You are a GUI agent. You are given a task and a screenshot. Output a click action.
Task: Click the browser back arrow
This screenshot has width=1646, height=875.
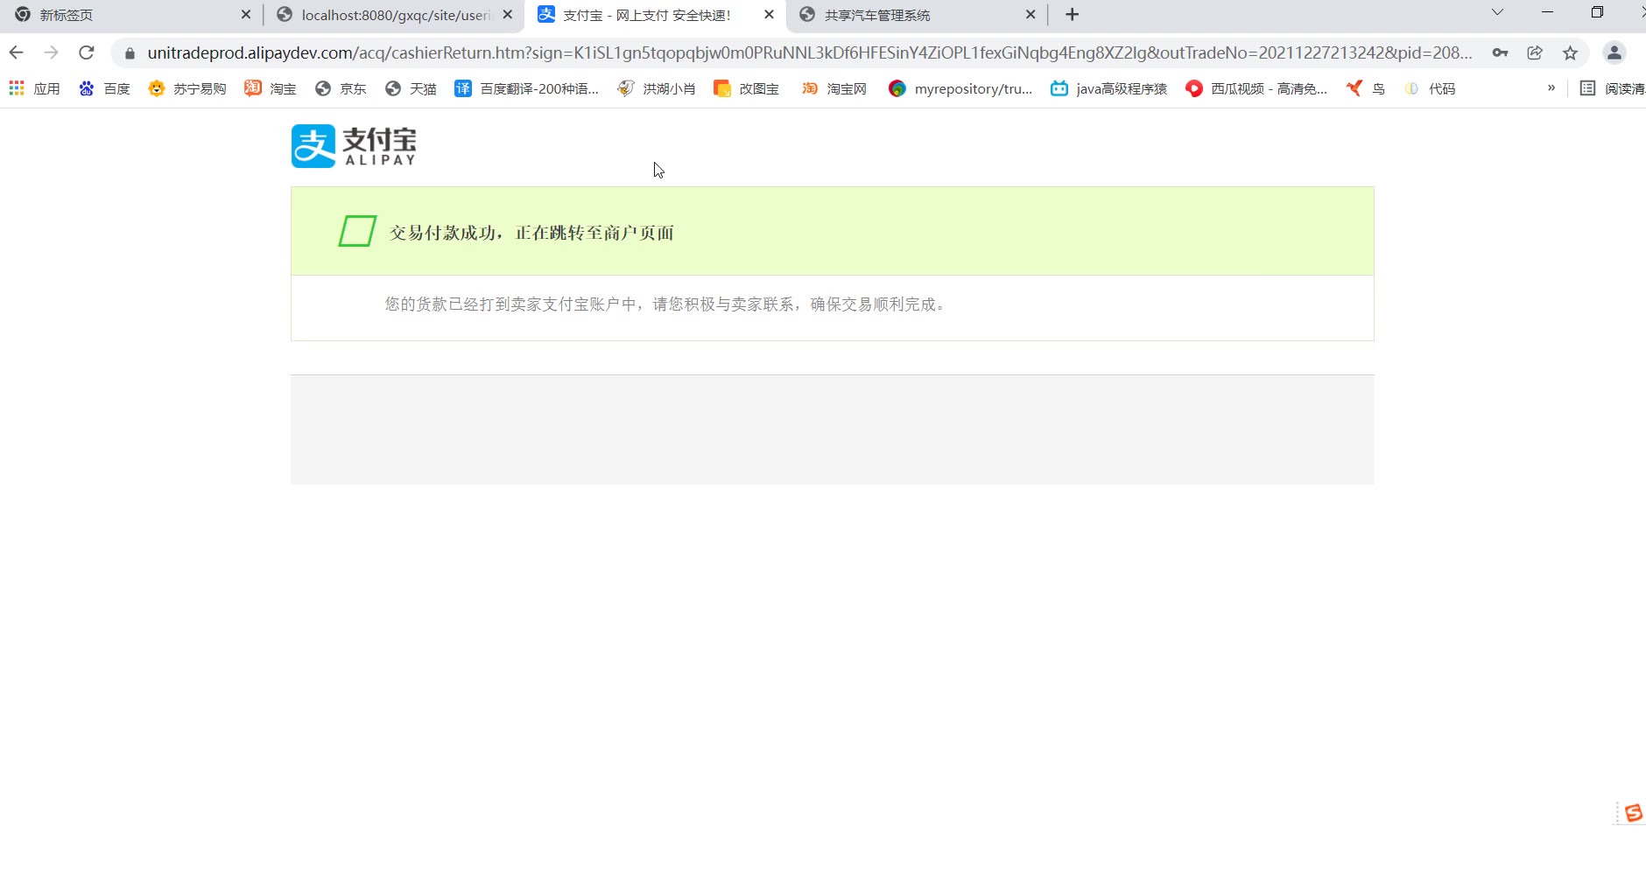click(16, 52)
